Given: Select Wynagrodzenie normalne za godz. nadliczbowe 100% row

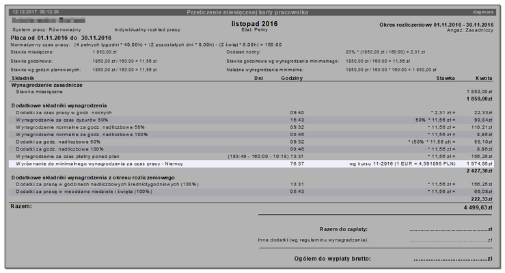Looking at the screenshot, I should 251,134.
